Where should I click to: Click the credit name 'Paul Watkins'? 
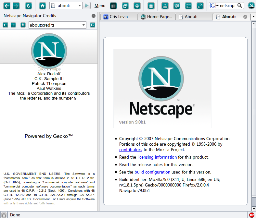point(49,88)
